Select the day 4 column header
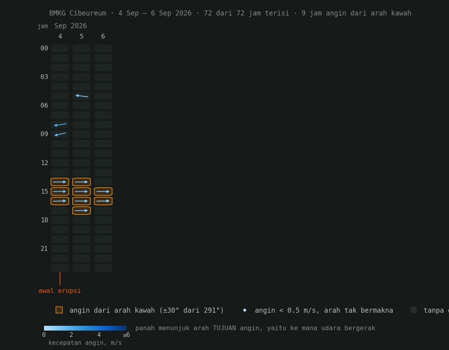The height and width of the screenshot is (350, 449). [x=60, y=37]
